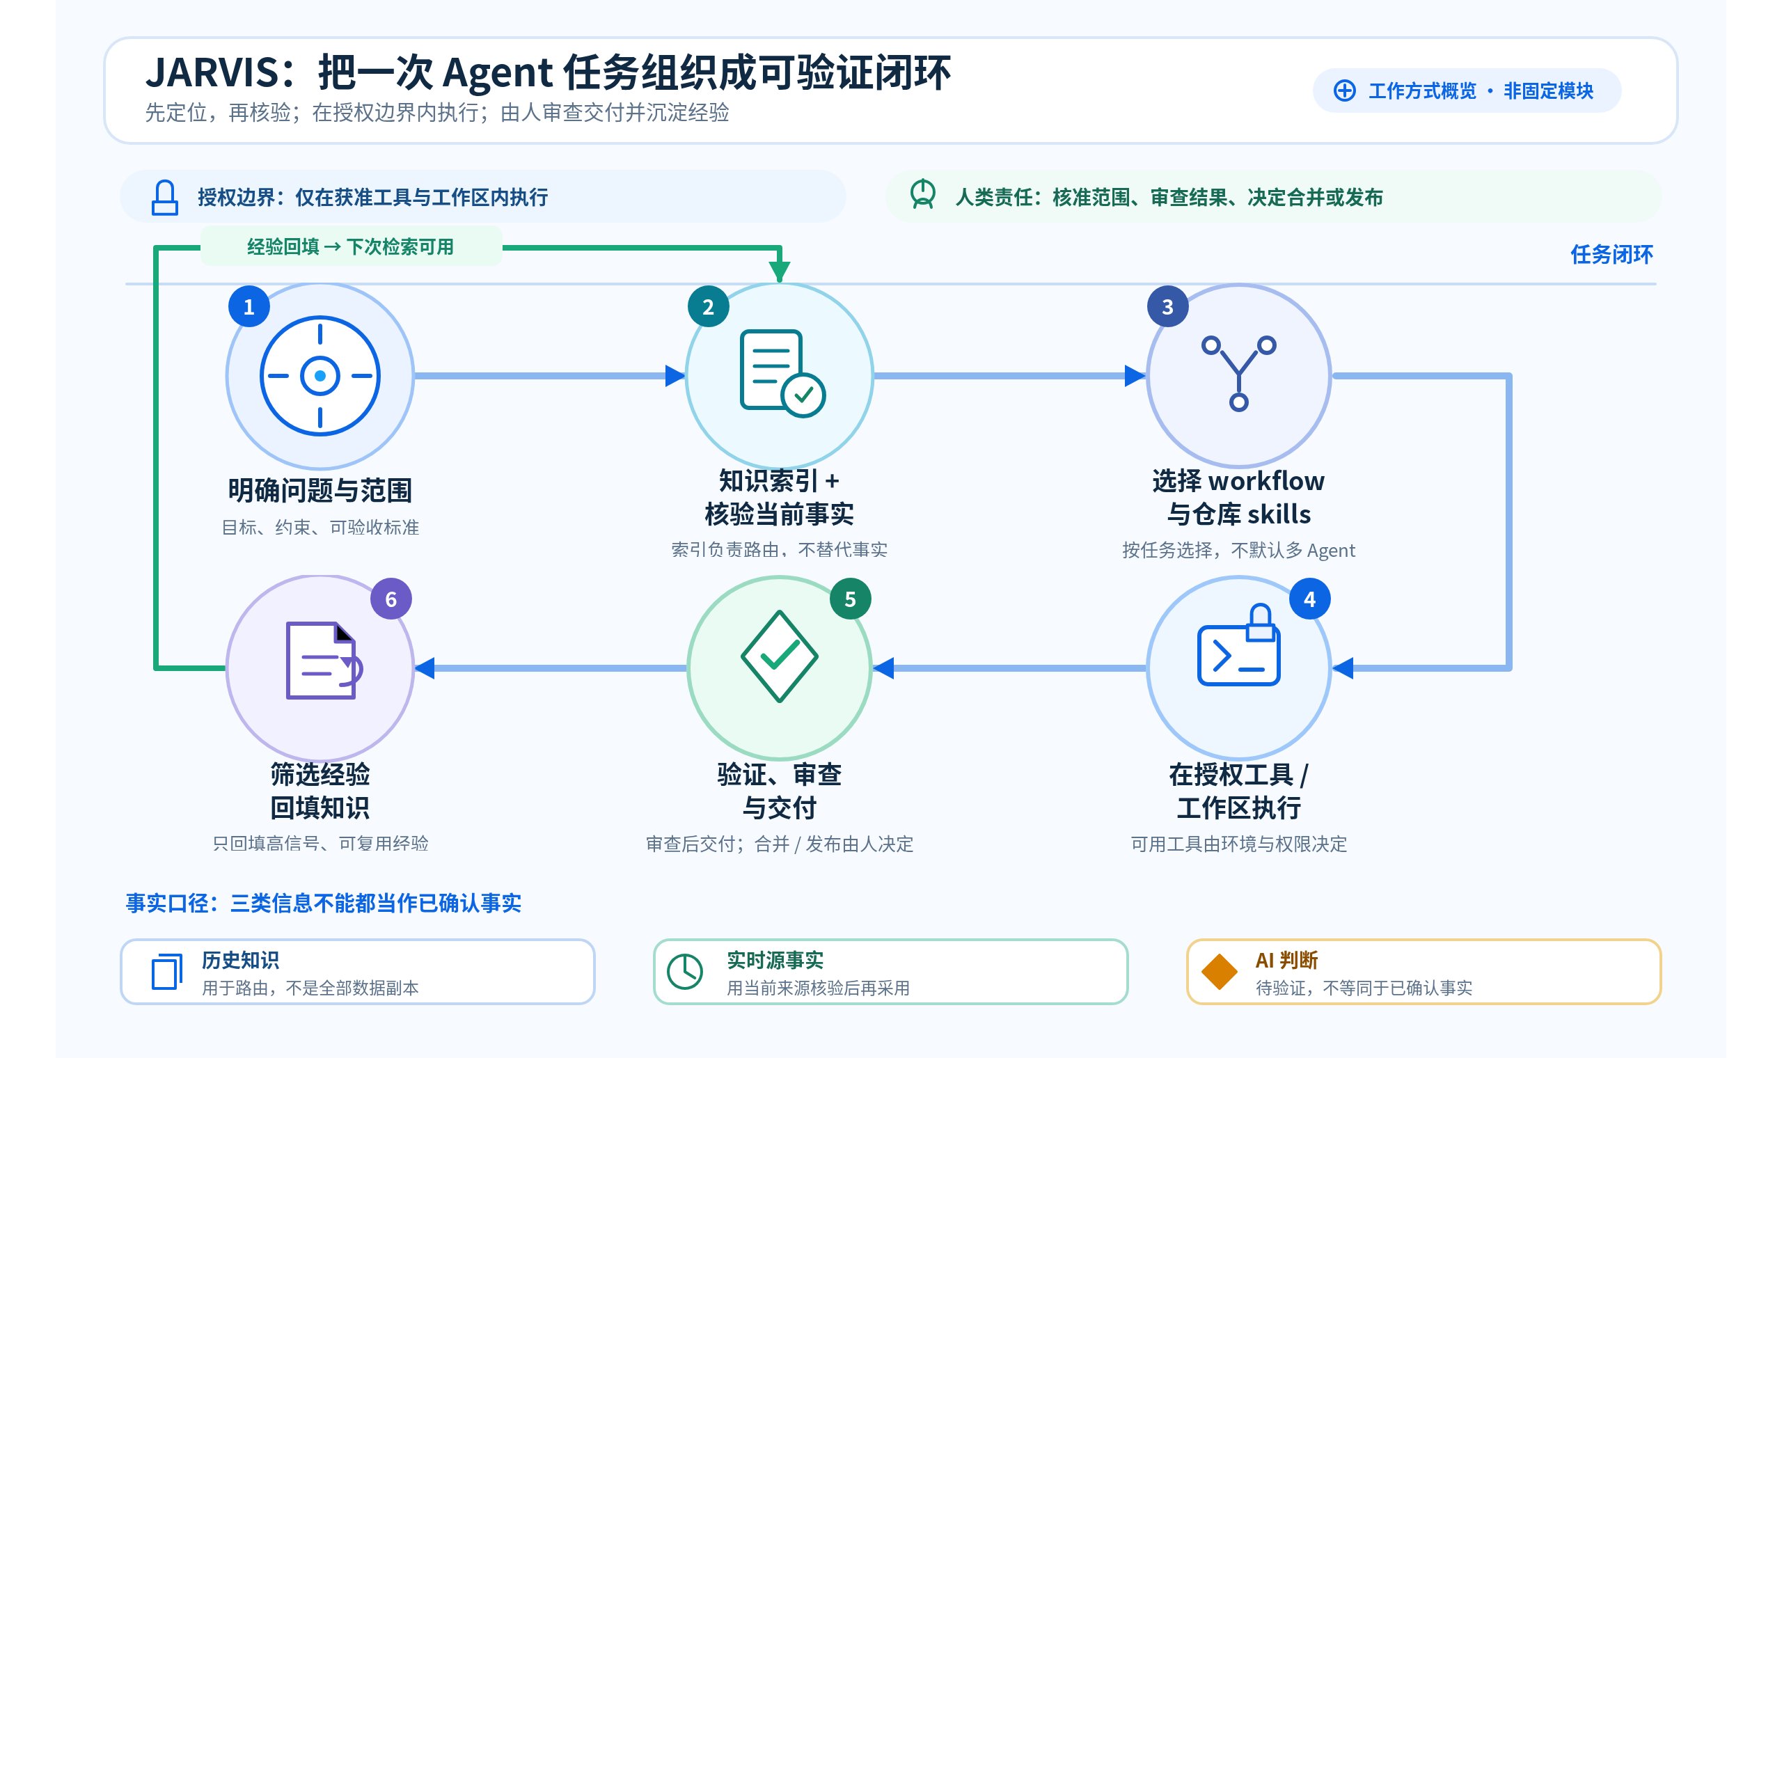
Task: Click the document with checkmark icon
Action: [x=782, y=374]
